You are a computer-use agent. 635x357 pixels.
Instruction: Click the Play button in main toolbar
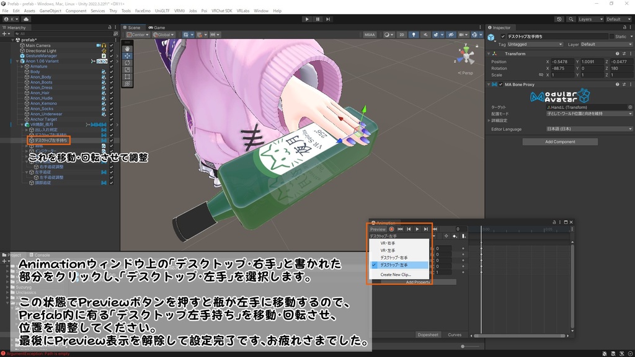[x=307, y=19]
